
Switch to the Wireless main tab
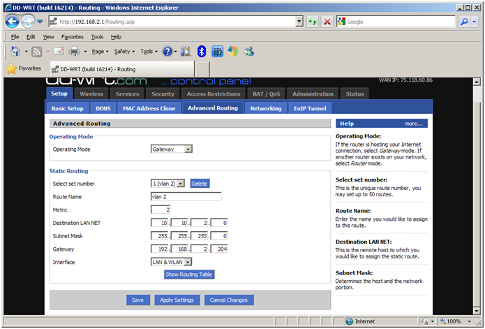(91, 94)
